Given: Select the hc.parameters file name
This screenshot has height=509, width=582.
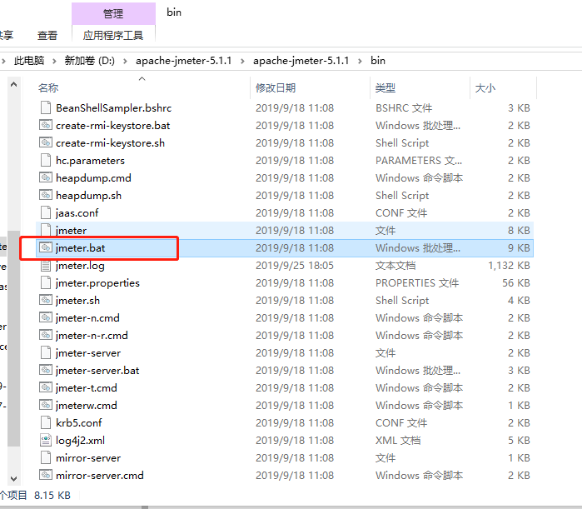Looking at the screenshot, I should pyautogui.click(x=90, y=161).
